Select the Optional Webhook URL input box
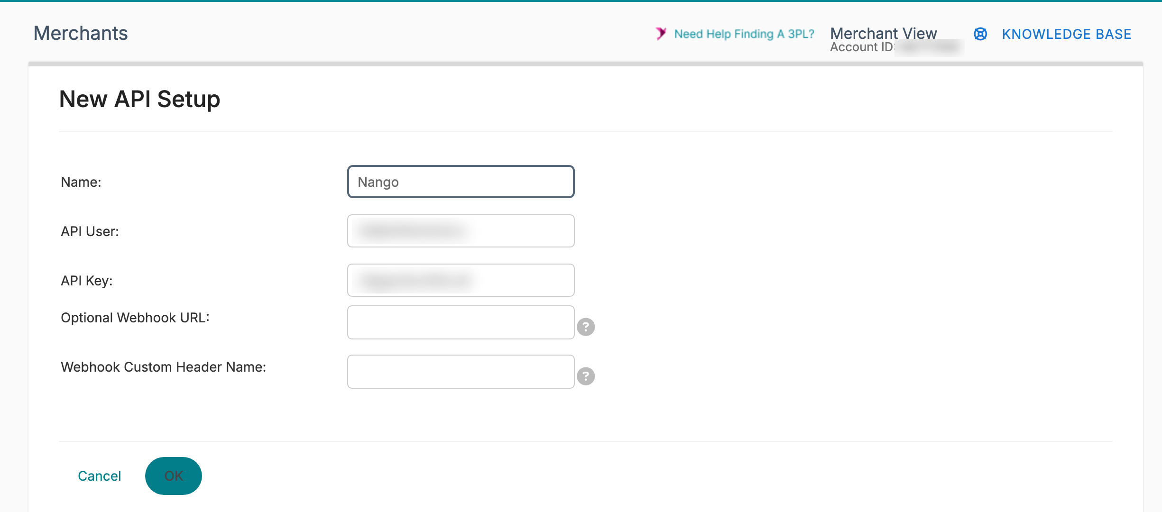This screenshot has height=512, width=1162. [461, 322]
